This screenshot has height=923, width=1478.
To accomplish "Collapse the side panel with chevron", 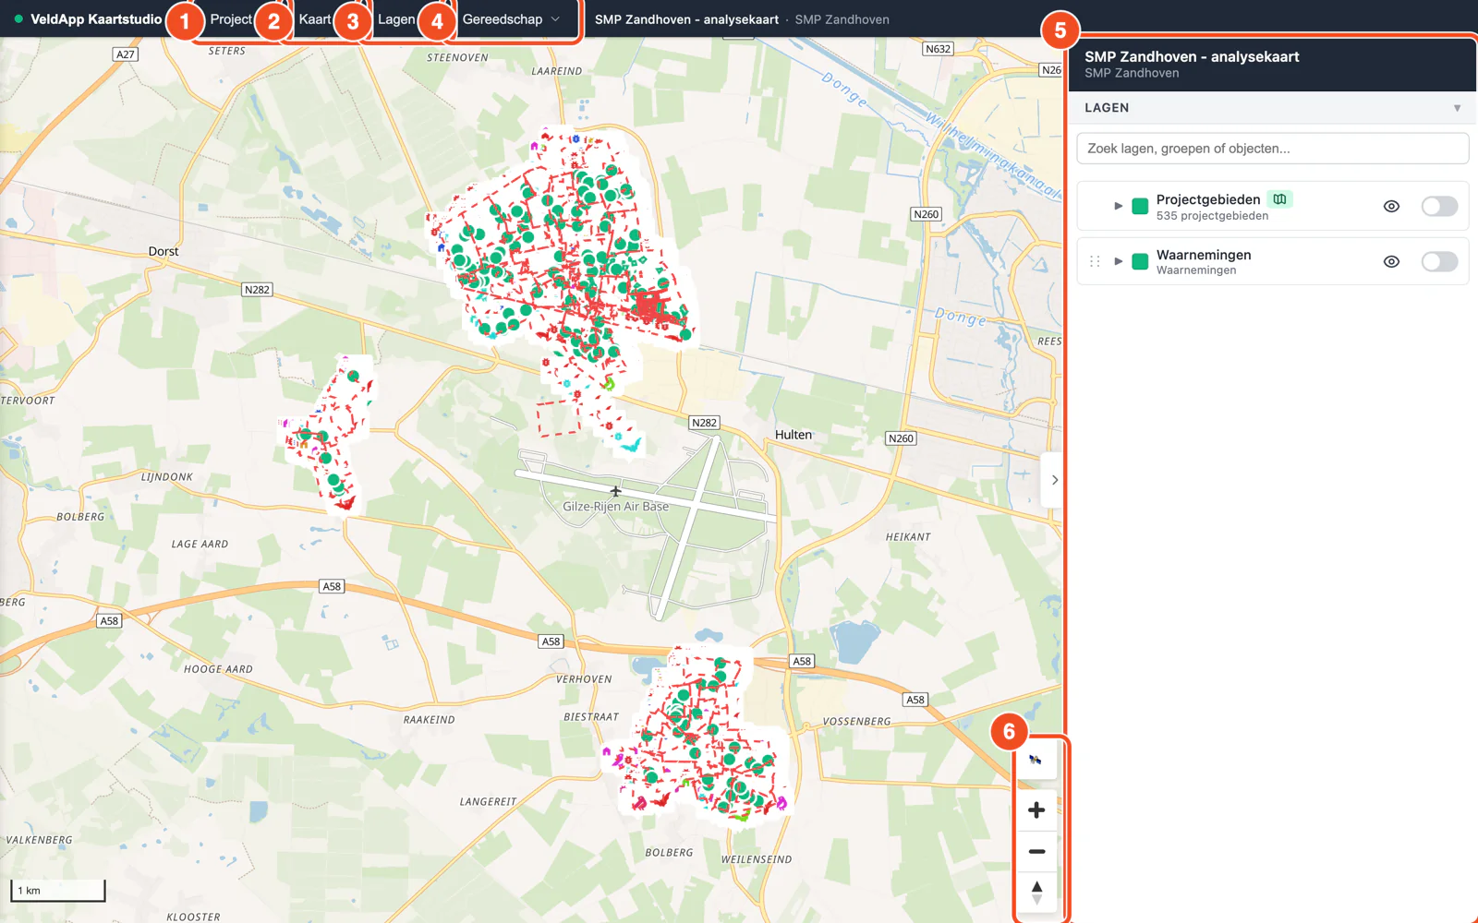I will (1054, 480).
